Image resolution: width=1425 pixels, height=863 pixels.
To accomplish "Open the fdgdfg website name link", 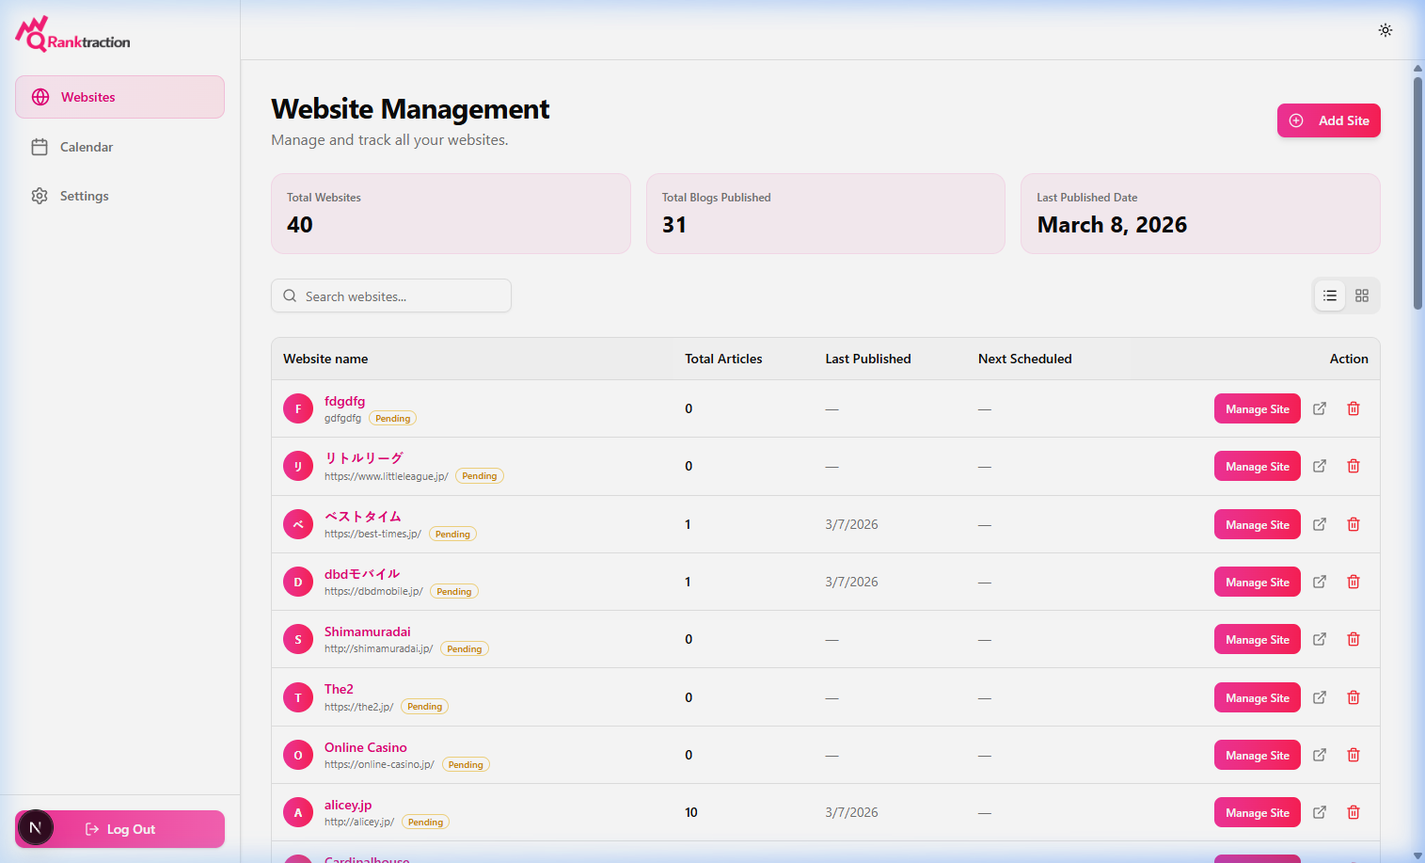I will tap(344, 400).
